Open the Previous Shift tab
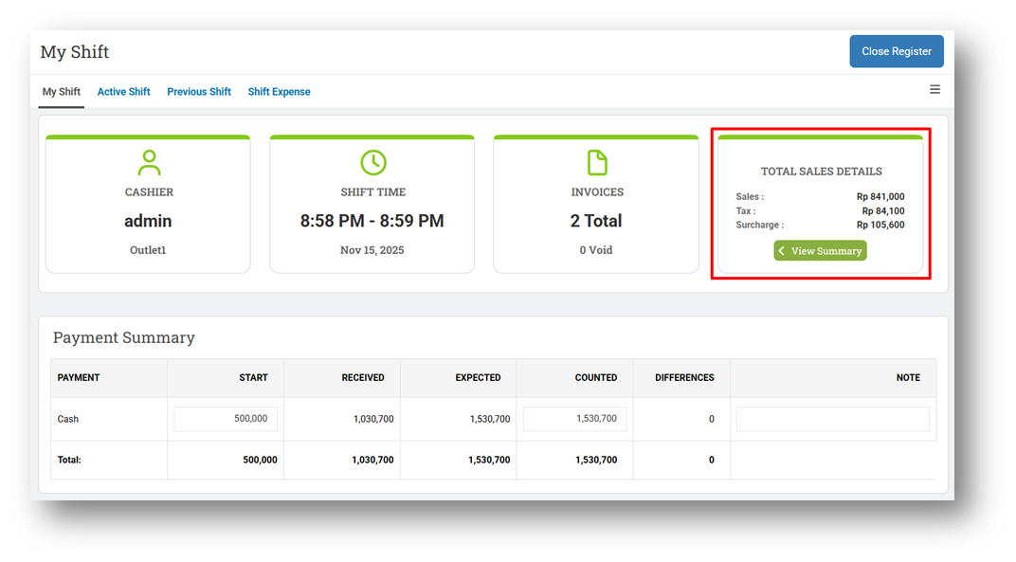The height and width of the screenshot is (562, 1016). pyautogui.click(x=199, y=91)
